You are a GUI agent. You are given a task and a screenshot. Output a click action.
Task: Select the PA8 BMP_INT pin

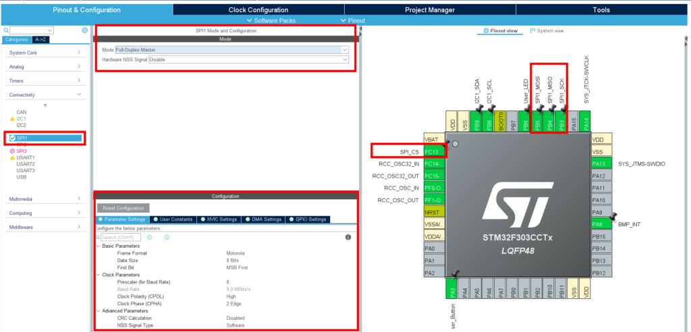[x=601, y=224]
